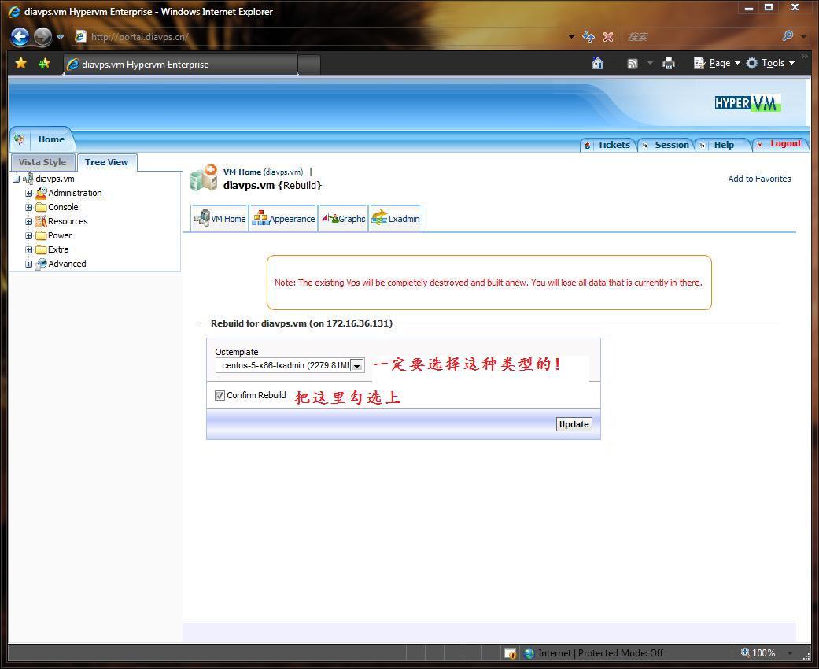Click the 100% zoom level control
The image size is (819, 669).
tap(758, 652)
